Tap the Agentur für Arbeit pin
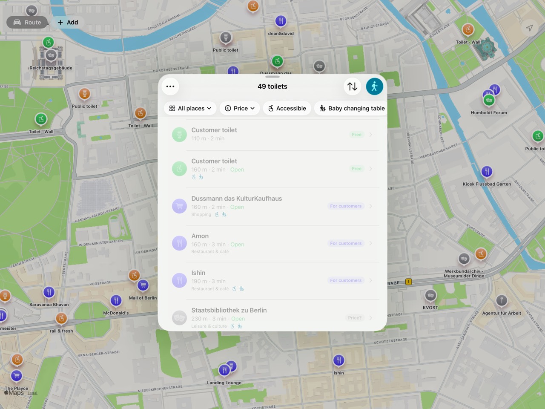This screenshot has height=409, width=545. coord(502,300)
